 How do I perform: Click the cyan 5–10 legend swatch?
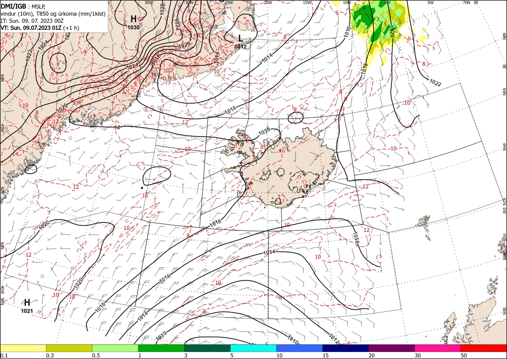(253, 348)
